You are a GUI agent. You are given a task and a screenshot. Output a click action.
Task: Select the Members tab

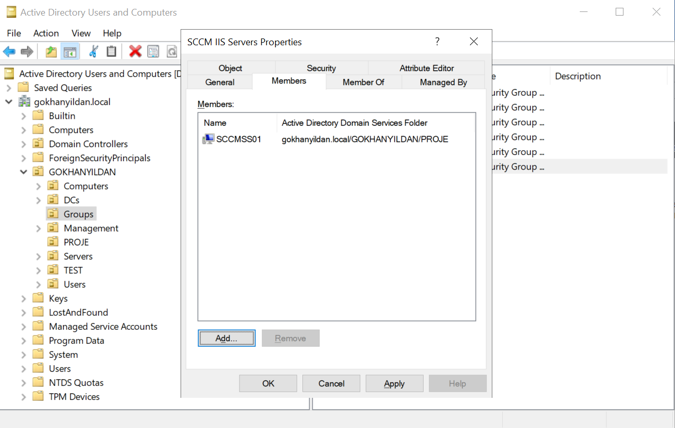point(289,81)
